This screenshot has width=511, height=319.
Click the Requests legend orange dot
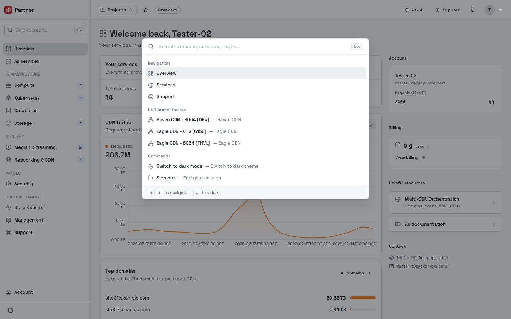click(107, 146)
